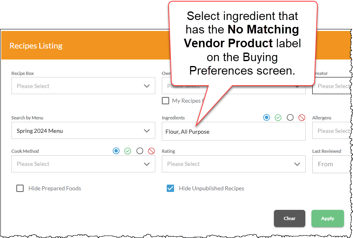Viewport: 353px width, 238px height.
Task: Open the Recipe Box dropdown
Action: click(x=83, y=86)
